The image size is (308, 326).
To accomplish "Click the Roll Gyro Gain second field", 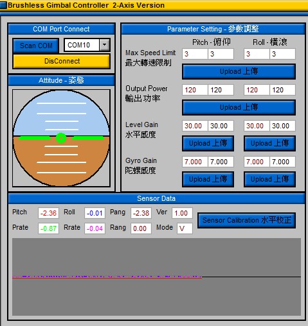I will (x=282, y=162).
